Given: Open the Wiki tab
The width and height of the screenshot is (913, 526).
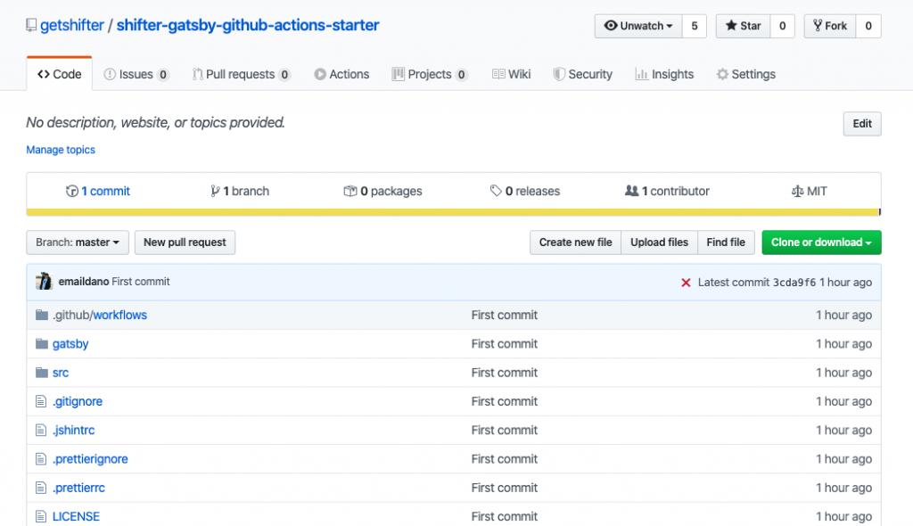Looking at the screenshot, I should click(x=511, y=75).
